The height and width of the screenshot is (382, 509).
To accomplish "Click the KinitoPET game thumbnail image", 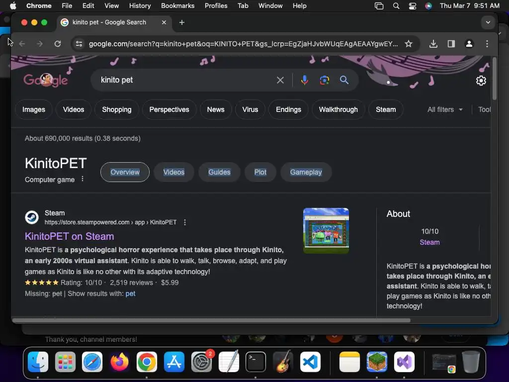I will point(326,231).
